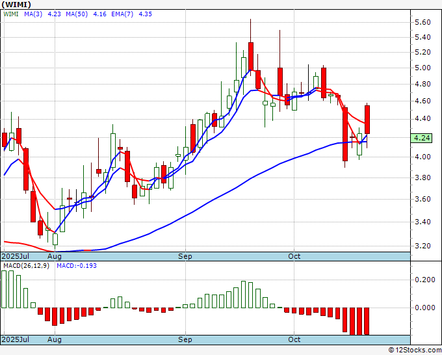Click the rightmost red MACD histogram bar

[x=367, y=321]
